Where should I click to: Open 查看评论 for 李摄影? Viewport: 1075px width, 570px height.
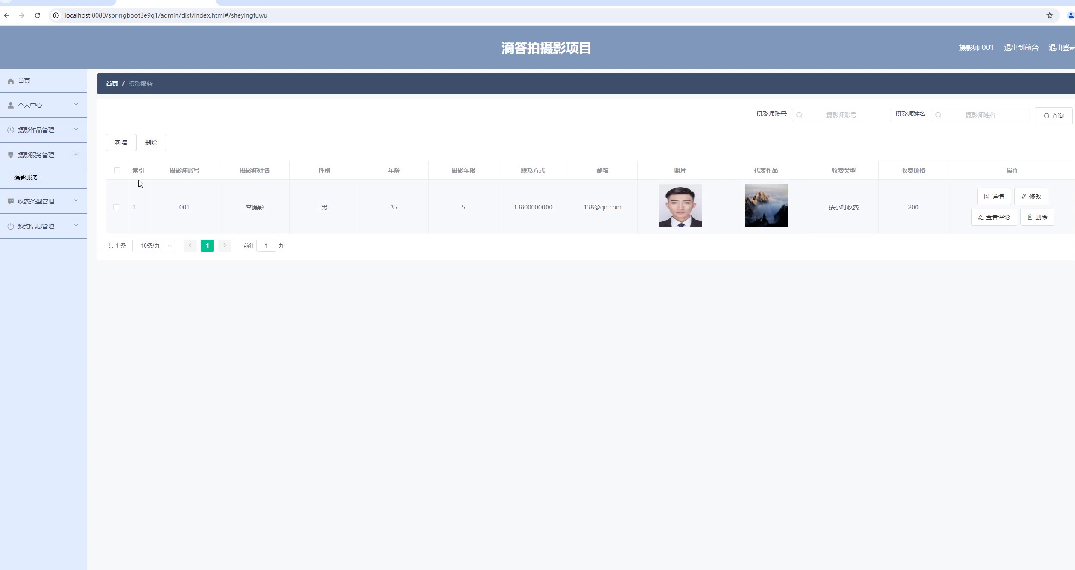993,217
